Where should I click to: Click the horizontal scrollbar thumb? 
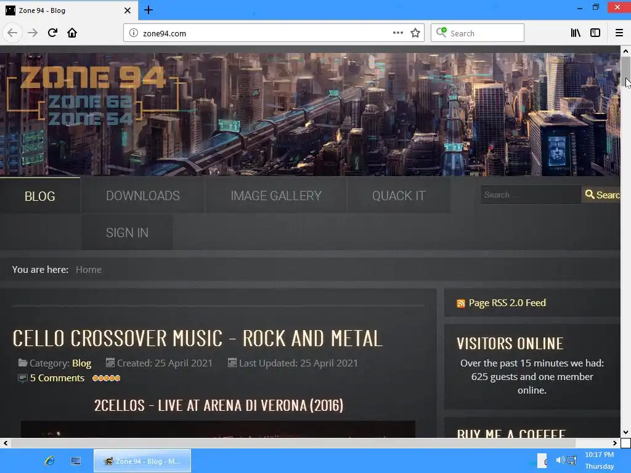coord(293,443)
